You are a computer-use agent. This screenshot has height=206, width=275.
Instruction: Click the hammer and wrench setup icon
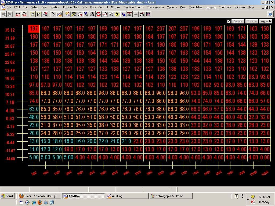tap(74, 14)
